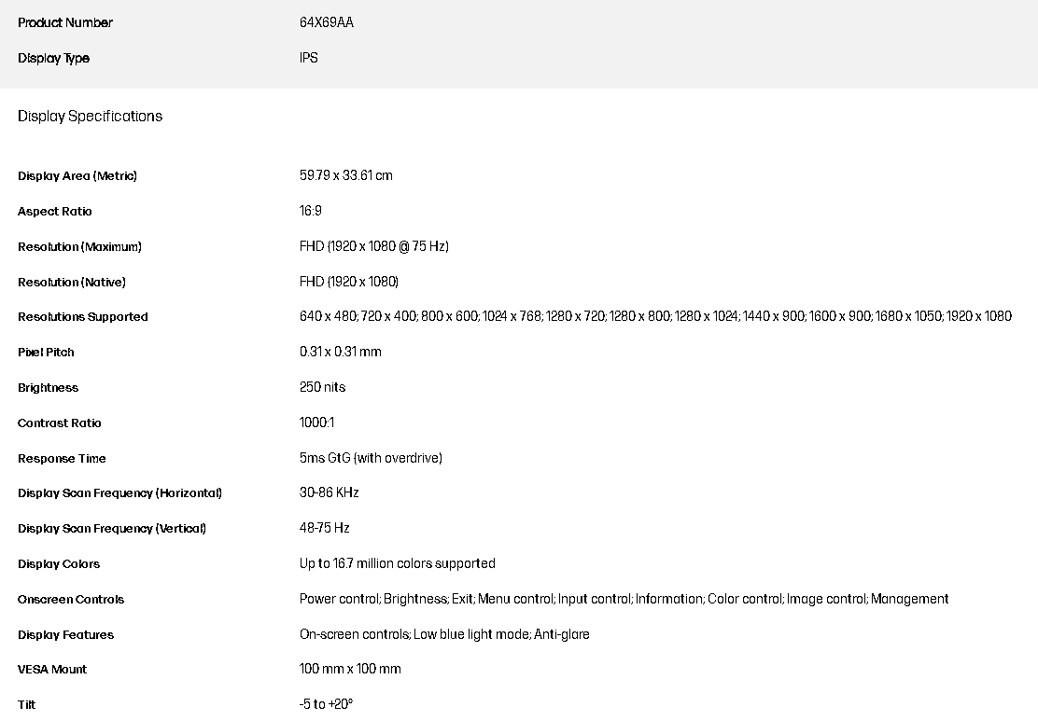
Task: Click the FHD (1920 x 1080 @ 75 Hz) text
Action: coord(373,246)
